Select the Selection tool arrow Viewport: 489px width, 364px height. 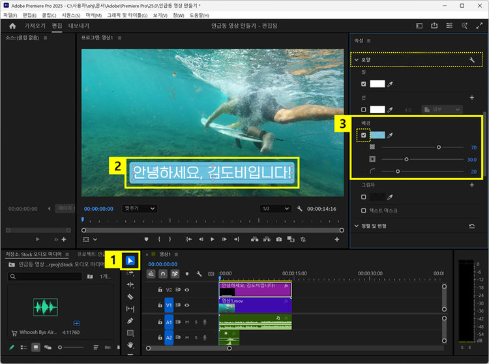click(x=130, y=261)
